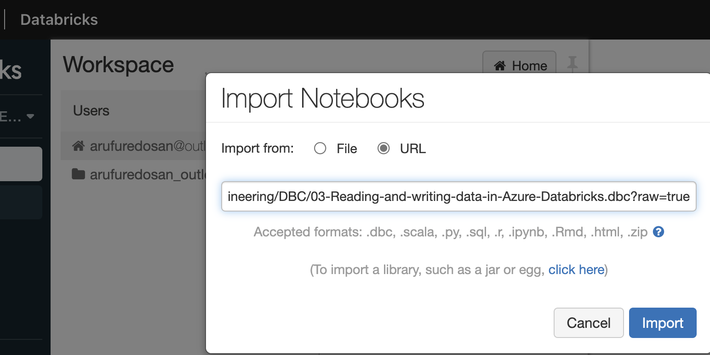Cancel the Import Notebooks dialog
Image resolution: width=710 pixels, height=355 pixels.
pyautogui.click(x=589, y=323)
